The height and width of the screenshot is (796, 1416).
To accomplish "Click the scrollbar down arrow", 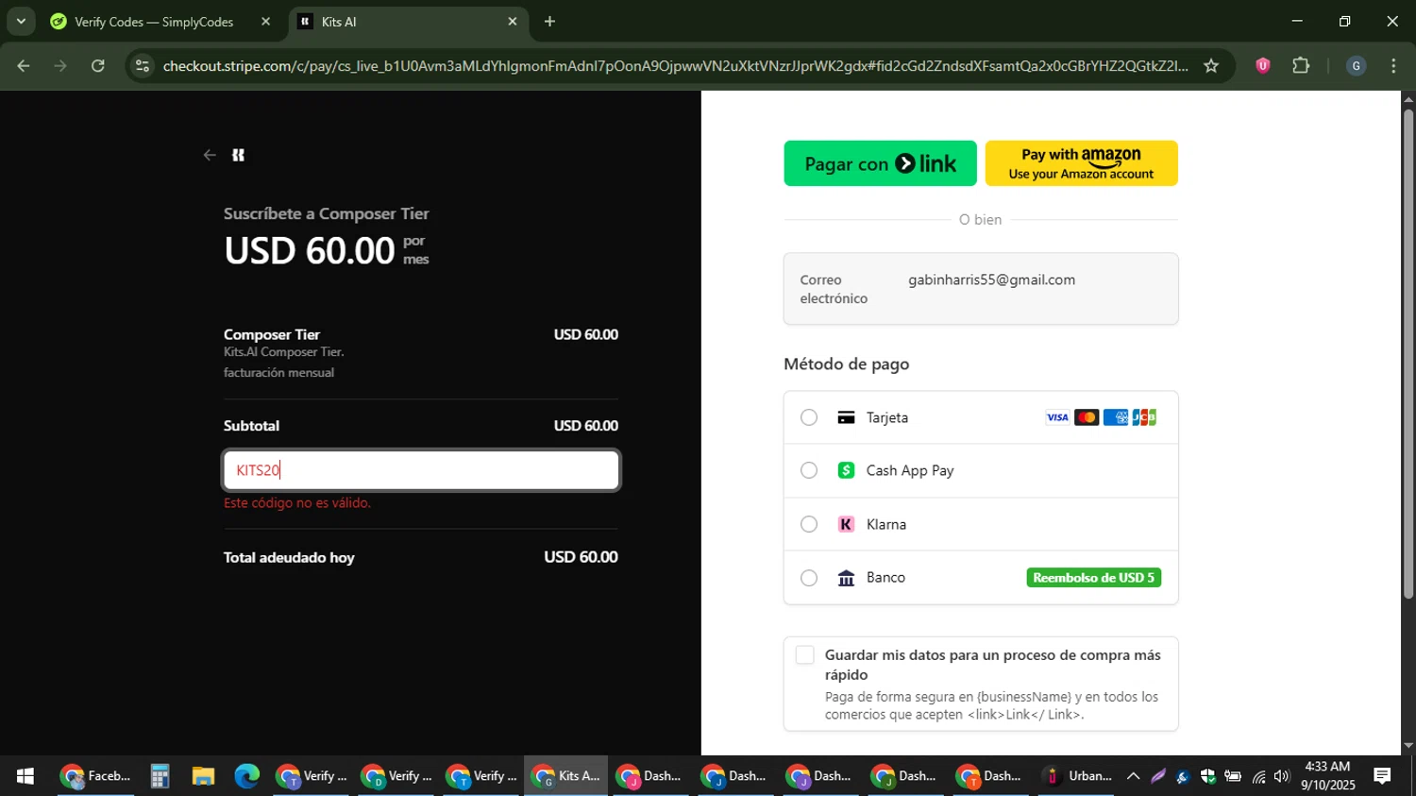I will click(1408, 746).
